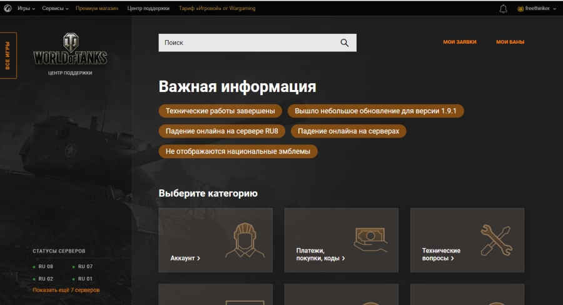
Task: Open Премиум магазин in top menu
Action: (97, 8)
